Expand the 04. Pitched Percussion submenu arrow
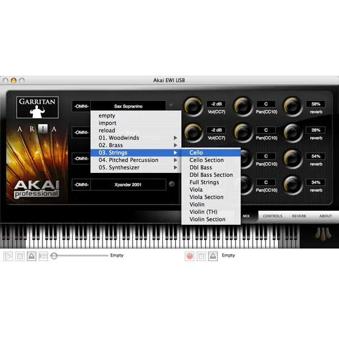 175,160
